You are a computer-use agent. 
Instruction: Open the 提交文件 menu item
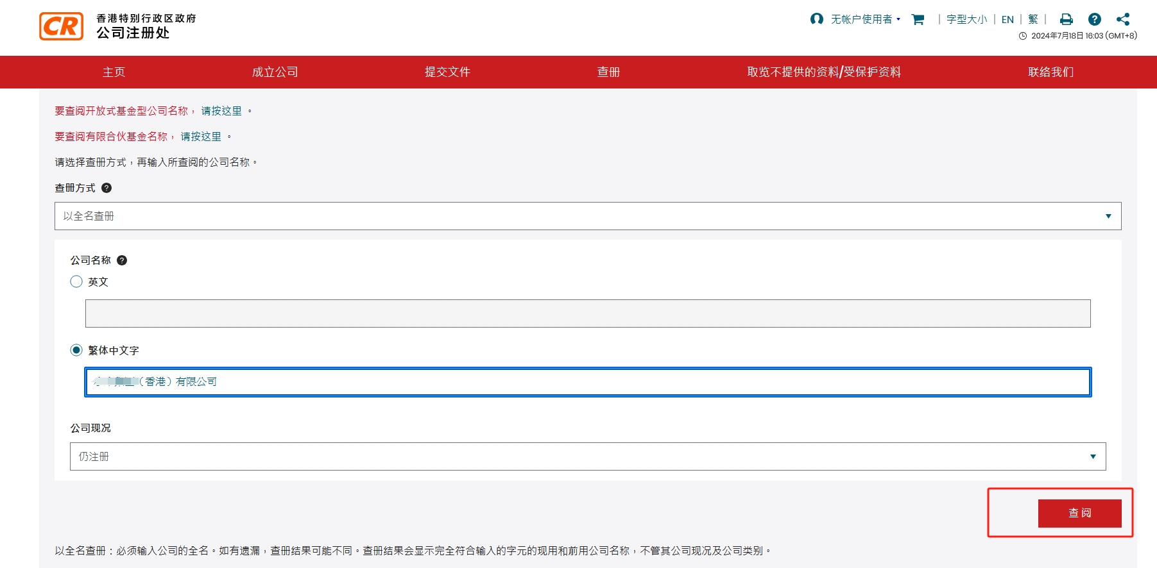coord(447,72)
